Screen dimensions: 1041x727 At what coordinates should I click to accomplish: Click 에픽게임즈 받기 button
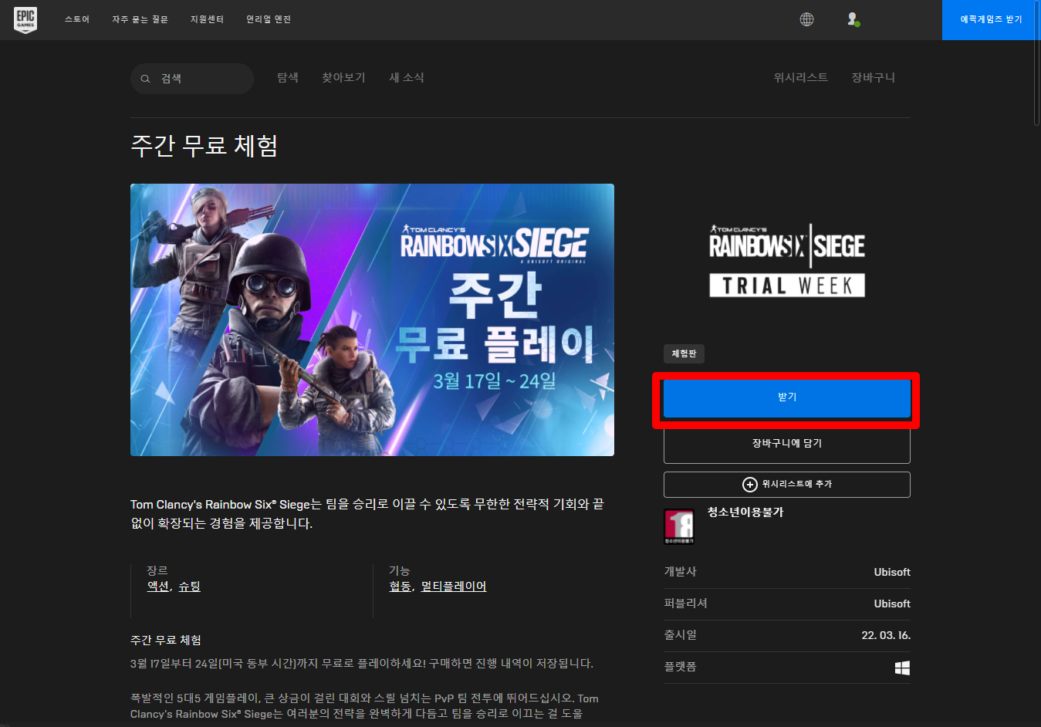click(x=991, y=20)
